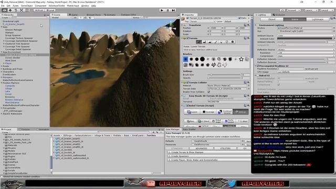Click the YouTube logo in overlay

coord(151,184)
